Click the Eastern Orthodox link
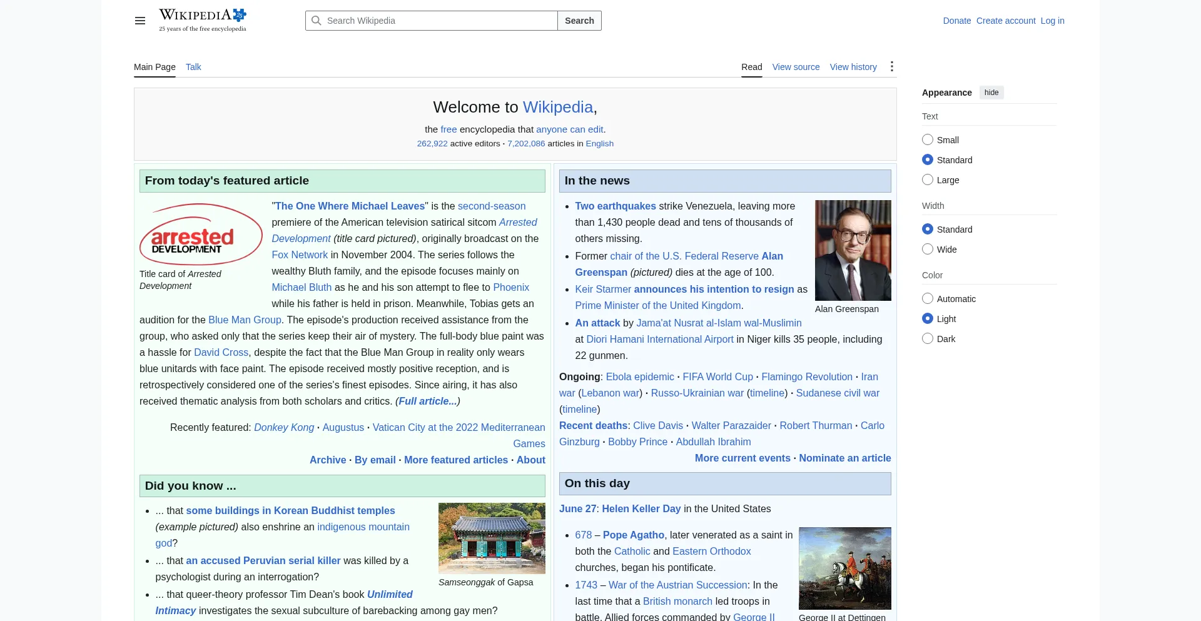 point(712,551)
